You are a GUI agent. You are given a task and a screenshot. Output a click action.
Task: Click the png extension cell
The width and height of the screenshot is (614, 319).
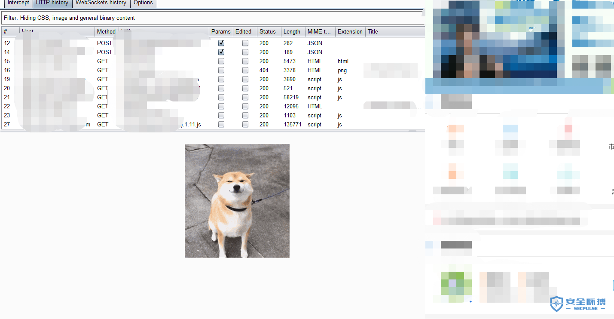pyautogui.click(x=342, y=70)
